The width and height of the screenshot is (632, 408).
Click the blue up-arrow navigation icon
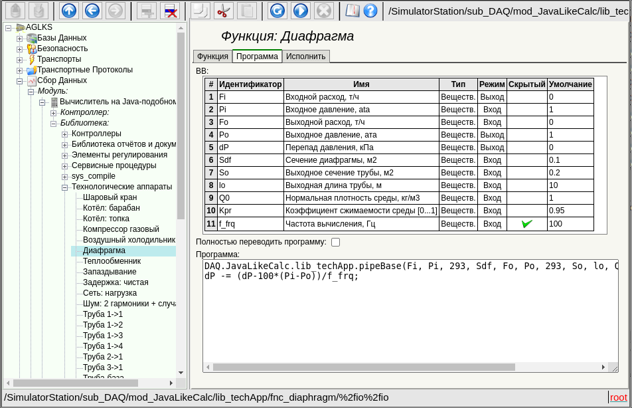[69, 11]
